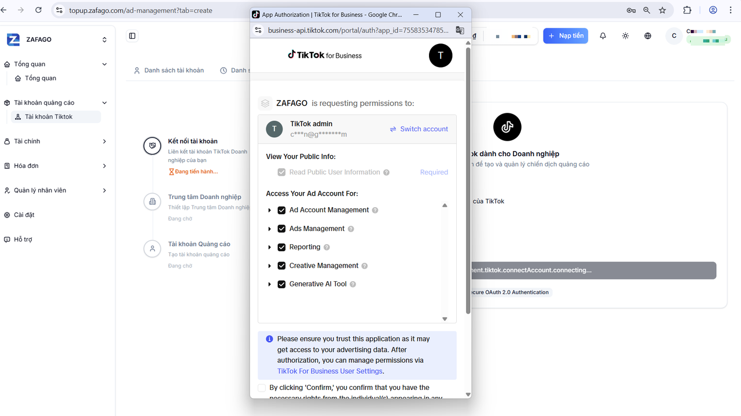Expand the Generative AI Tool permission details

tap(270, 284)
